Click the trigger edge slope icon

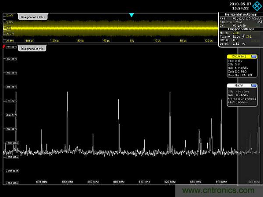pos(243,36)
